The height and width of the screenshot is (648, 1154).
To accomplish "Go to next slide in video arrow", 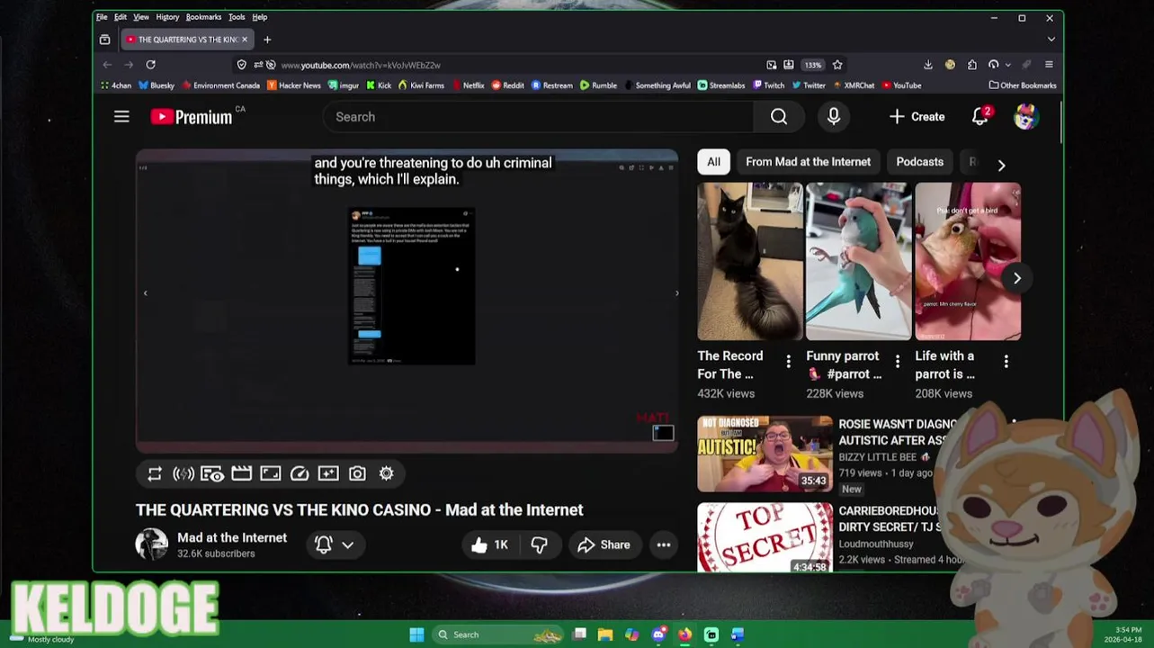I will coord(676,292).
